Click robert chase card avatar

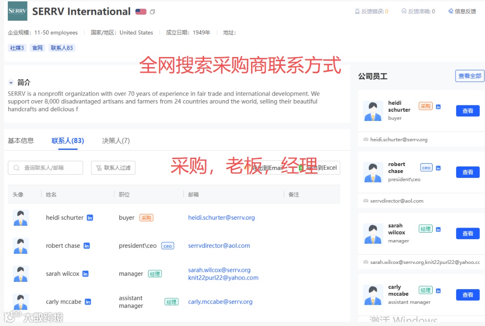pyautogui.click(x=373, y=172)
